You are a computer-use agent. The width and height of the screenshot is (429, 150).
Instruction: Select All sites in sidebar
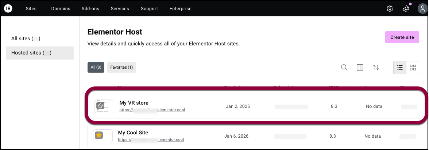pyautogui.click(x=26, y=38)
